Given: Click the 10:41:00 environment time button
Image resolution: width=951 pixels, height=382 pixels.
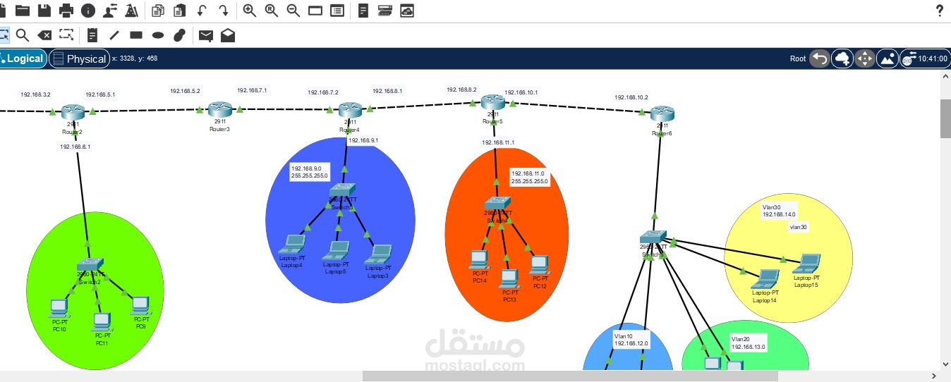Looking at the screenshot, I should 924,58.
